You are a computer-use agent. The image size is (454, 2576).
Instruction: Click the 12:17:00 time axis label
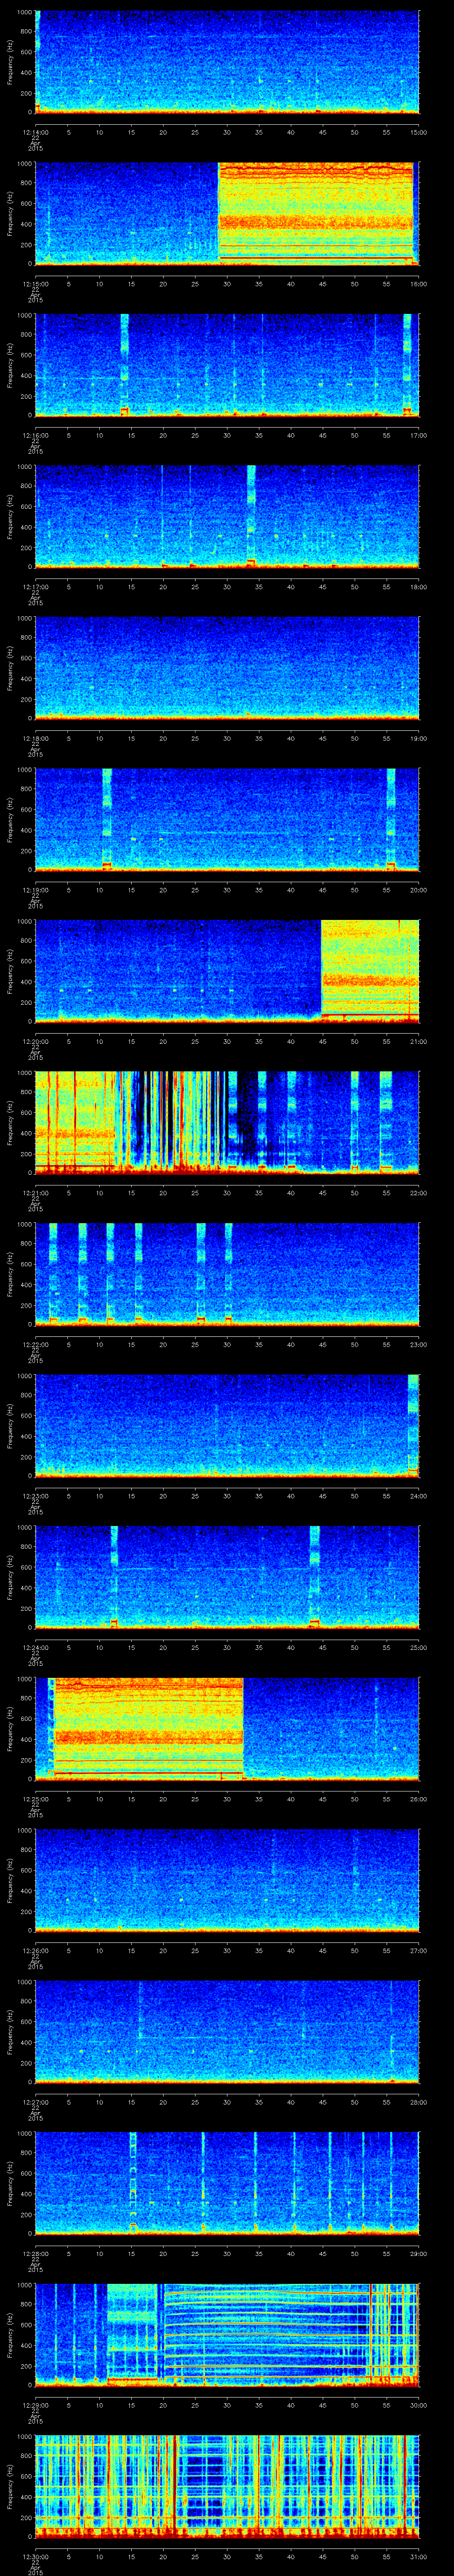click(36, 587)
